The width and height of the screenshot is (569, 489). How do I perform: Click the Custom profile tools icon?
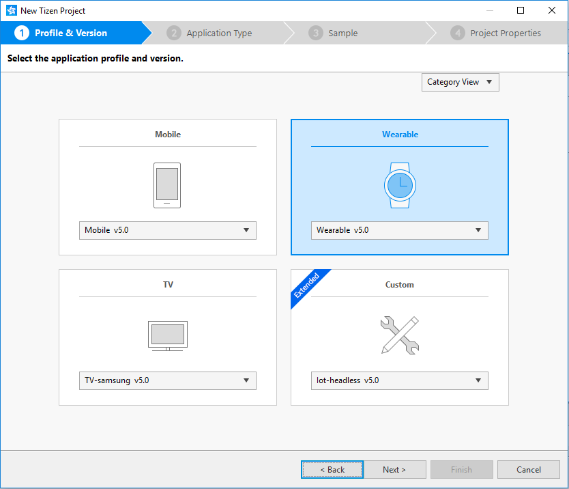[x=400, y=335]
